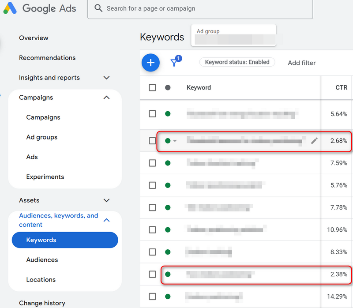Select checkbox in the 10.96% CTR row
Image resolution: width=353 pixels, height=308 pixels.
[x=152, y=229]
